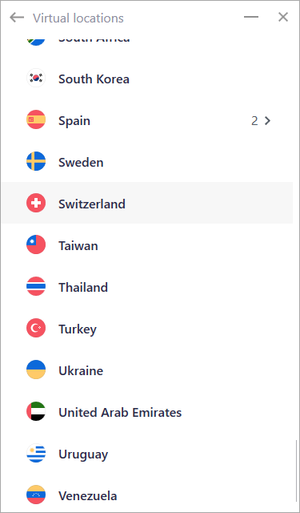Click the Taiwan flag icon

[36, 244]
